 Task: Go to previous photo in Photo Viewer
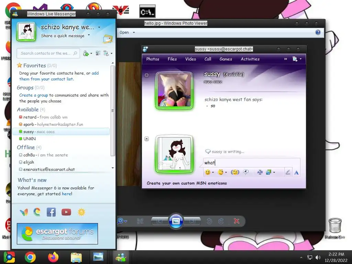[x=159, y=221]
